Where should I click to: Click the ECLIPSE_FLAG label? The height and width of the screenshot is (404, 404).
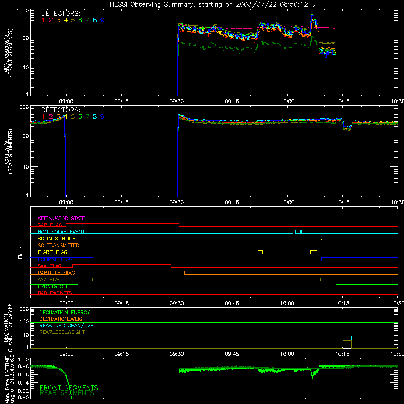coord(55,259)
